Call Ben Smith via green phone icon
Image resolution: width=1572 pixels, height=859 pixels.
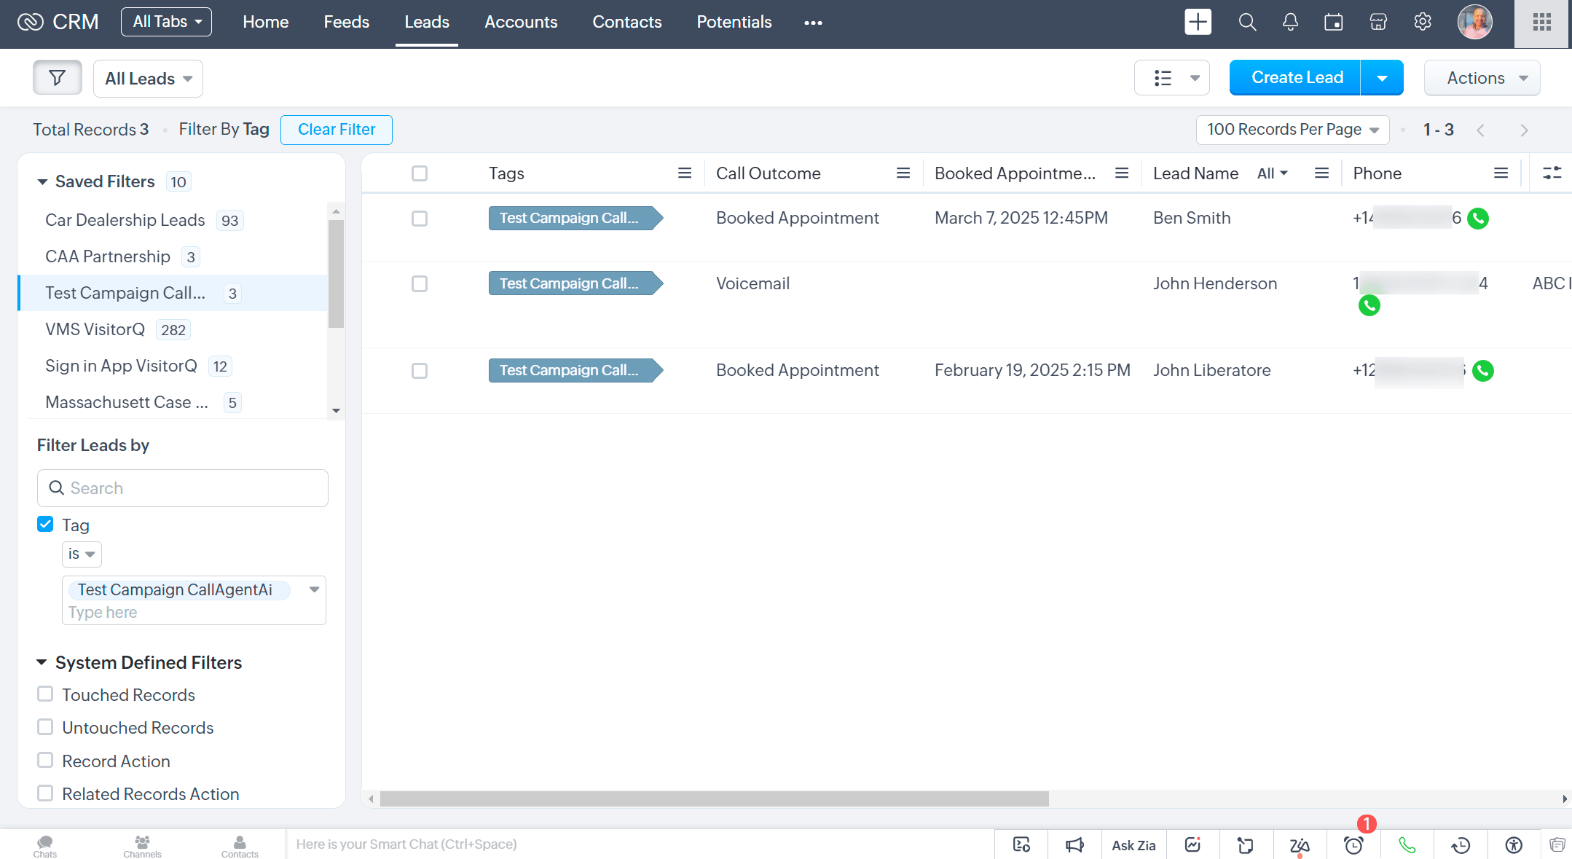(x=1478, y=218)
